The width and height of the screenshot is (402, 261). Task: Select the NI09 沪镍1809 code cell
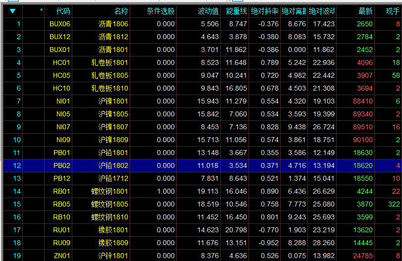pos(62,140)
